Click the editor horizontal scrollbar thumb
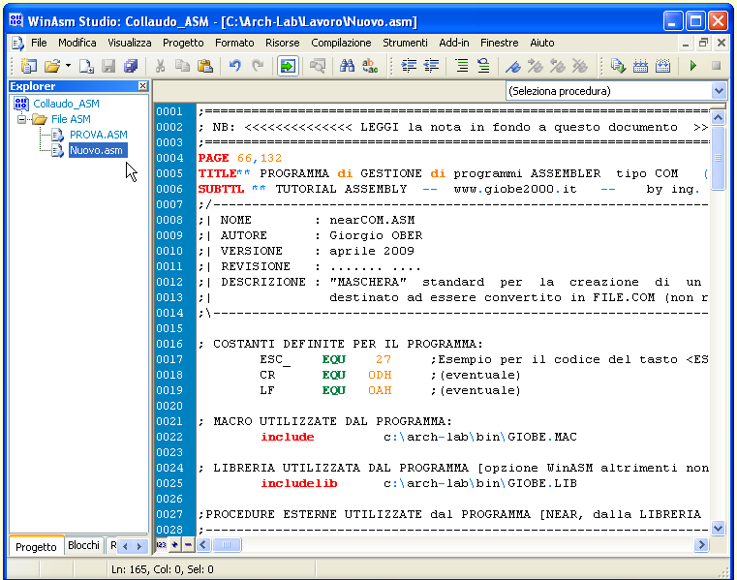This screenshot has height=580, width=737. [227, 545]
